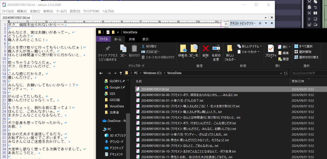Click Copy to (コピー先) in ribbon
Image resolution: width=327 pixels, height=159 pixels.
pyautogui.click(x=193, y=51)
